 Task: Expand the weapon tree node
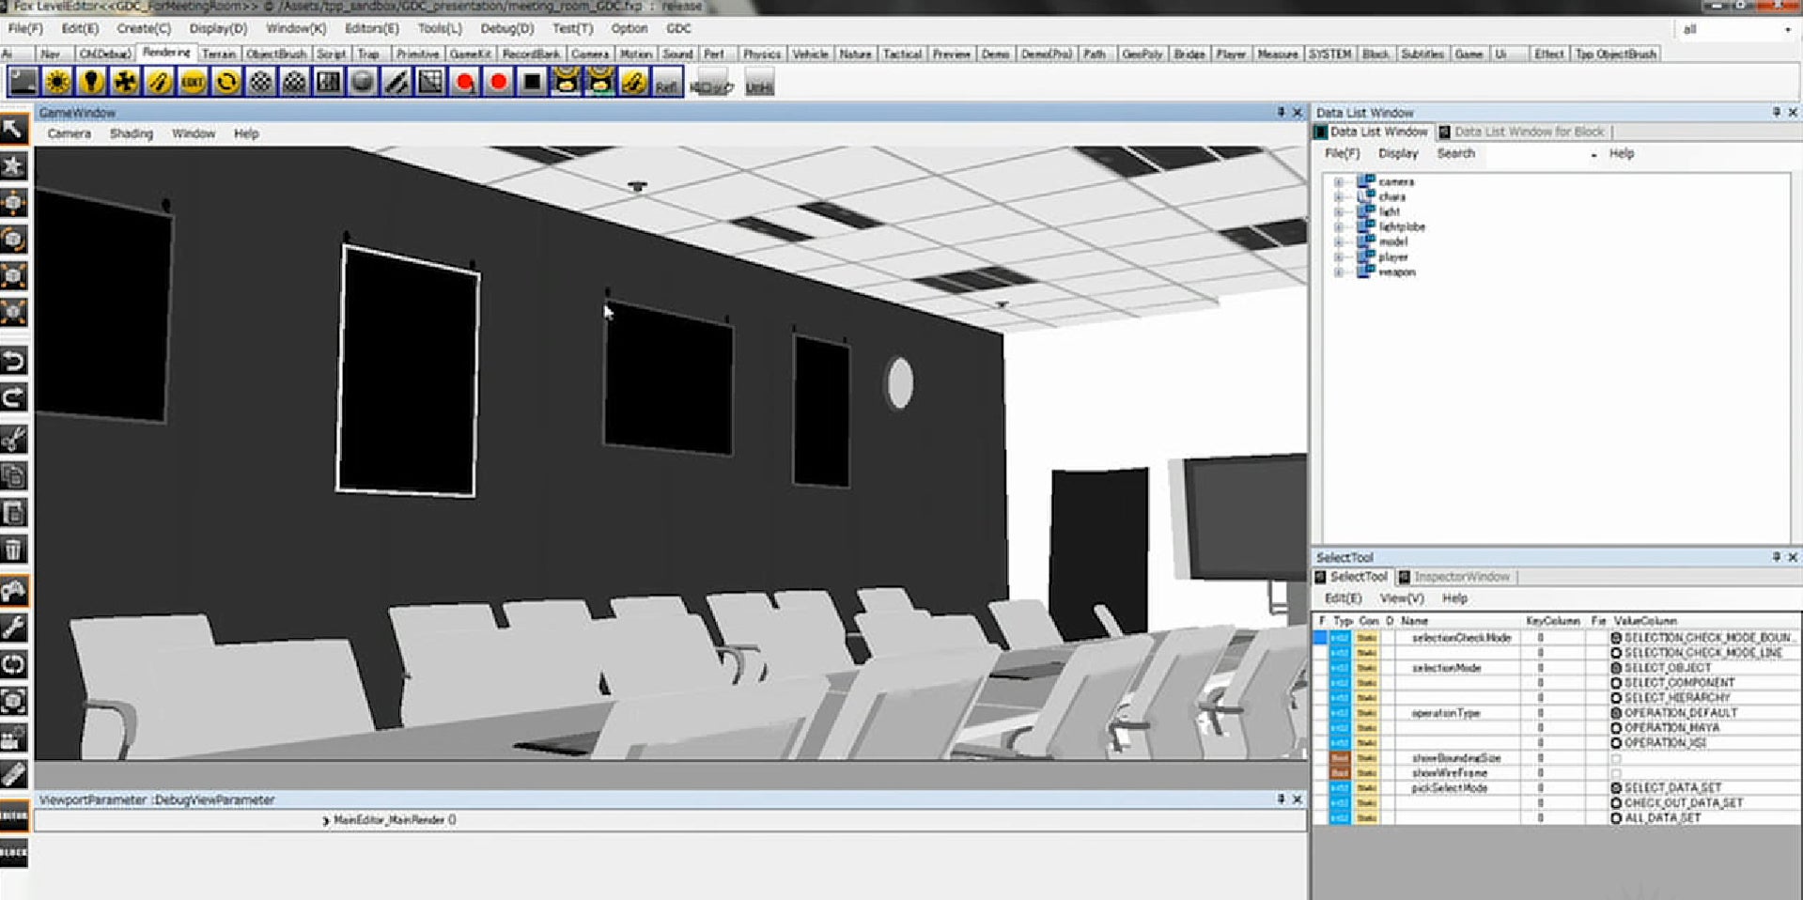tap(1338, 272)
